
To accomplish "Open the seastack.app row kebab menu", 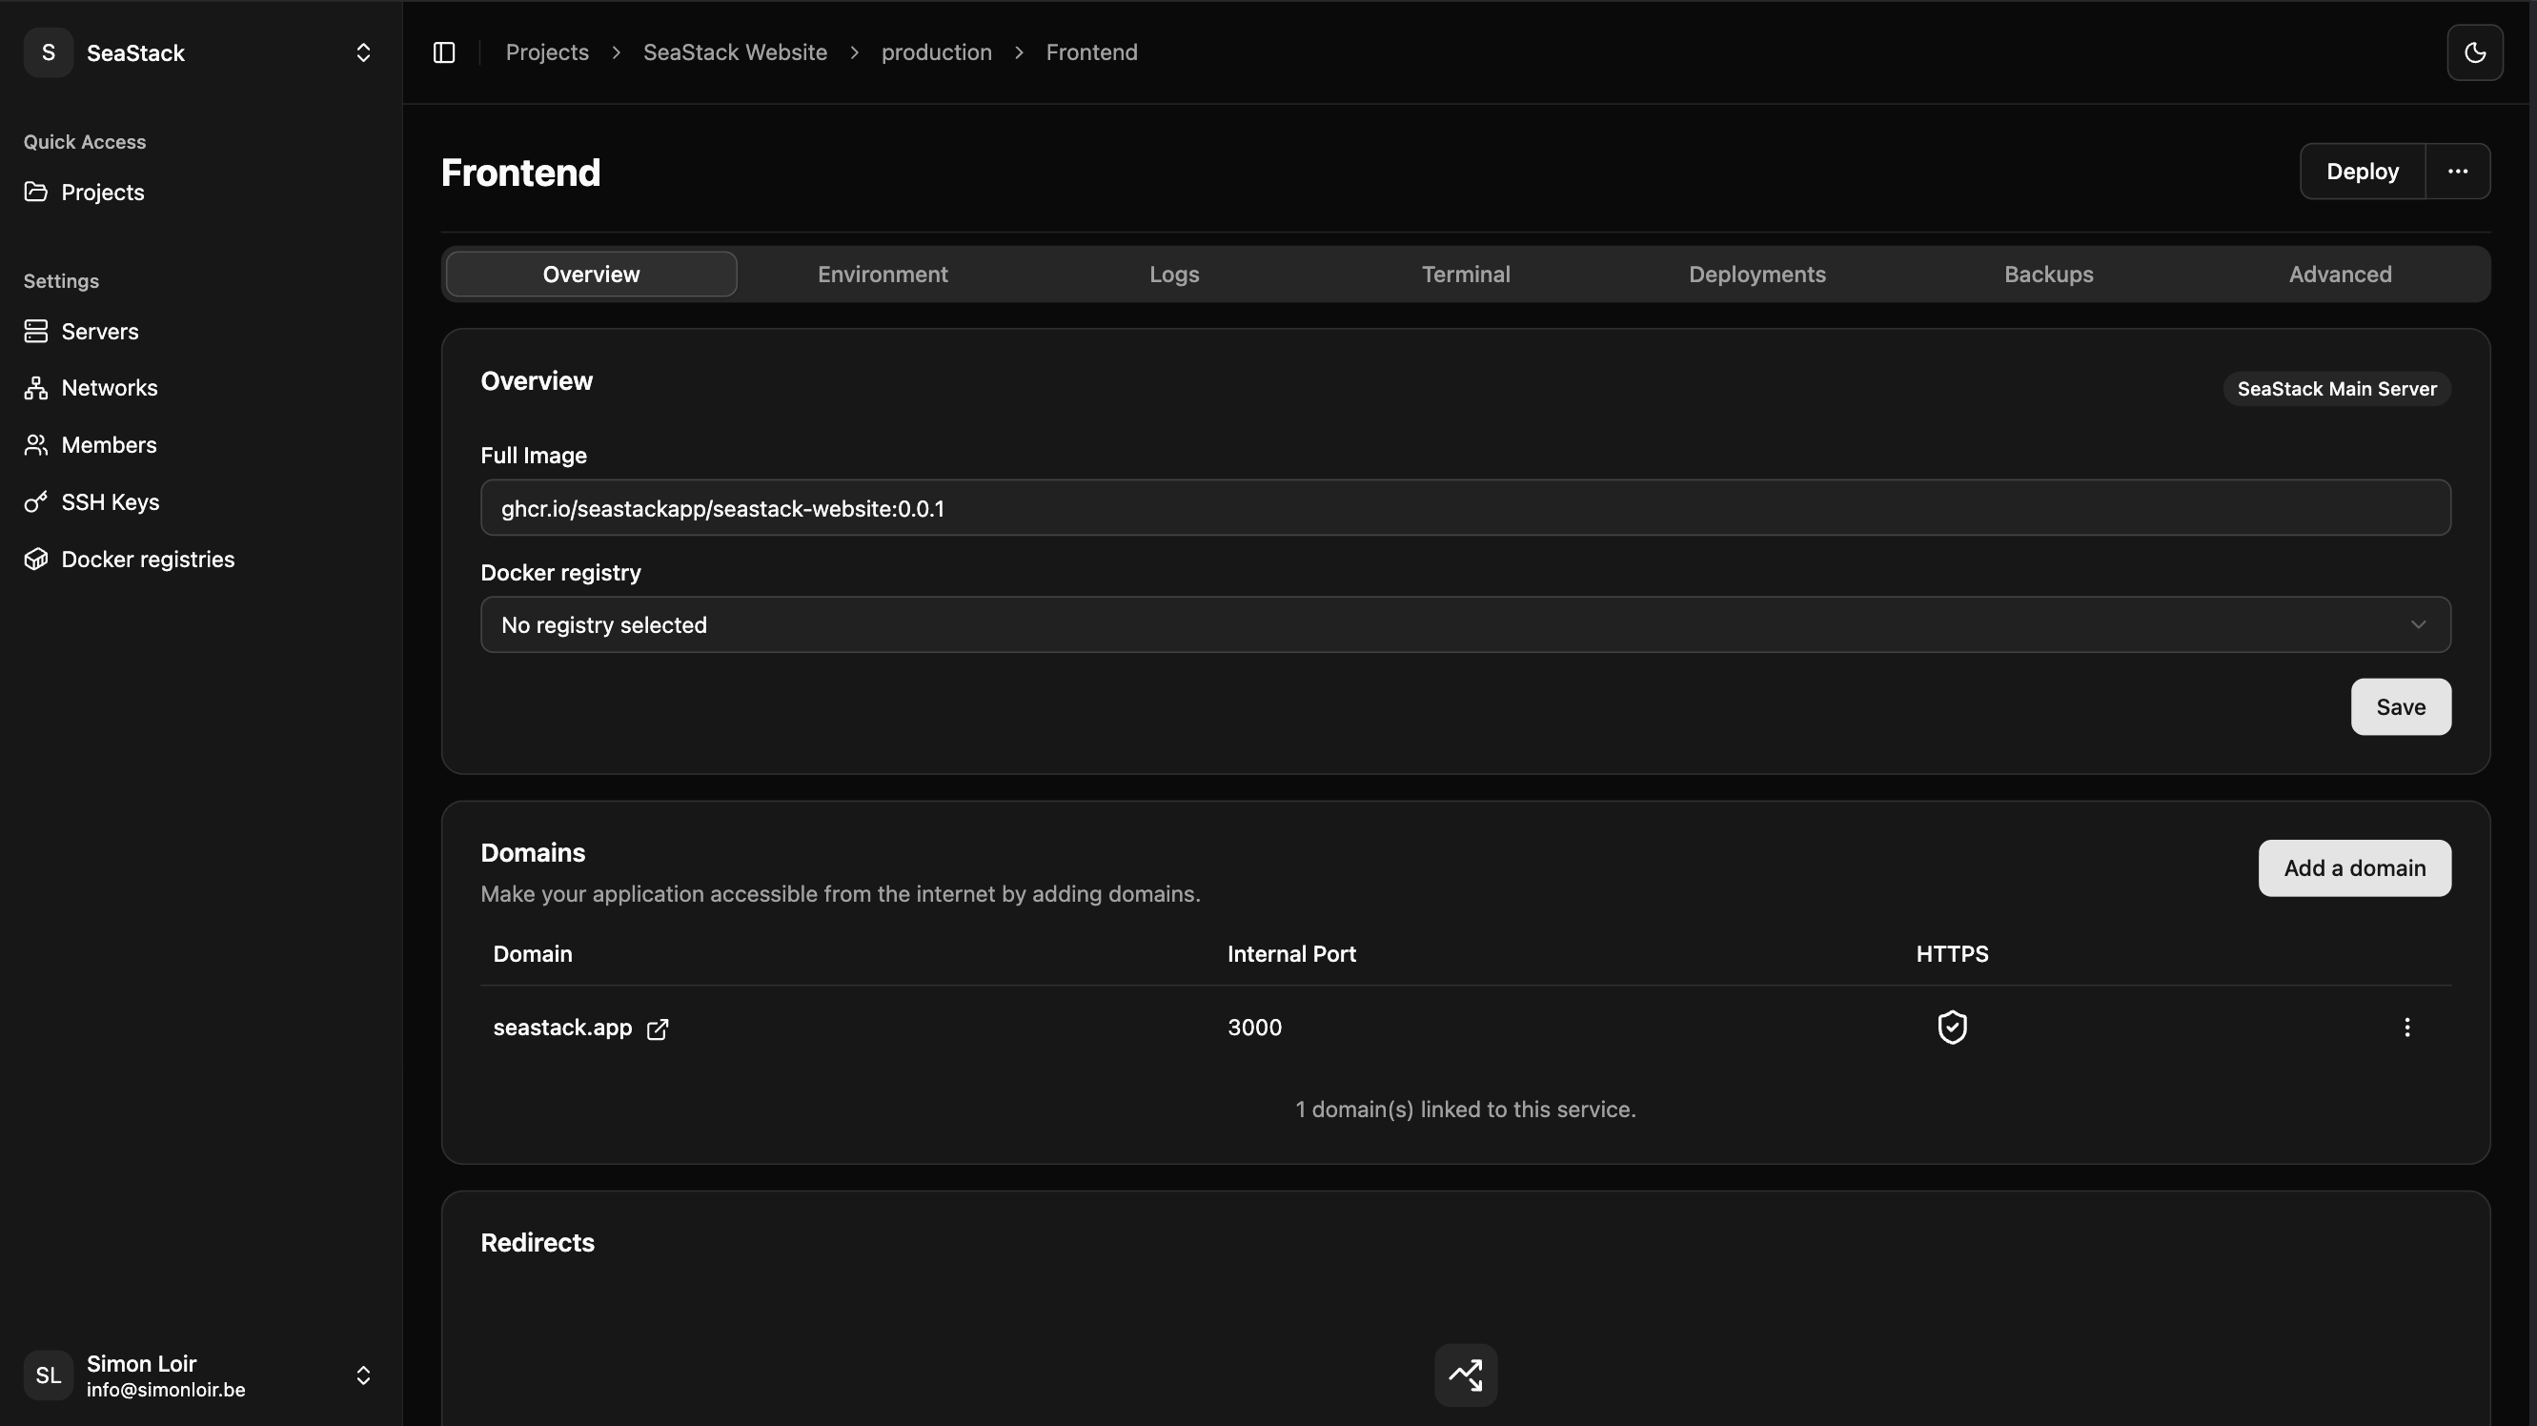I will click(2407, 1028).
